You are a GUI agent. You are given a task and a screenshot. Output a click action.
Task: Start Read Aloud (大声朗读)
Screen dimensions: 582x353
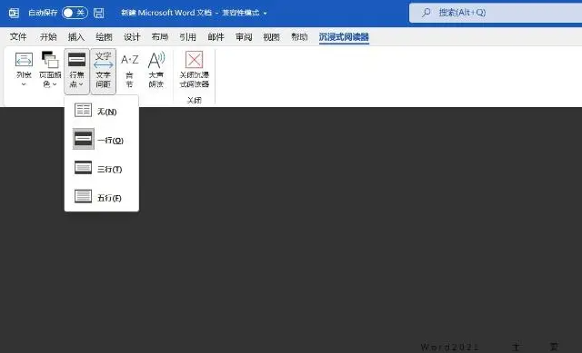156,70
